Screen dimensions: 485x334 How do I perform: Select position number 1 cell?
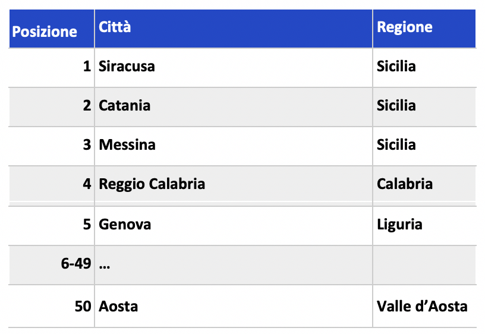87,66
